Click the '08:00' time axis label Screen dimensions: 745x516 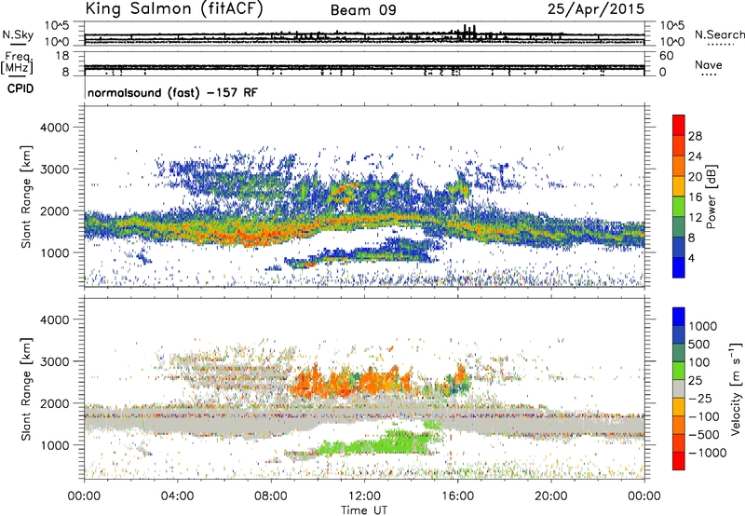tap(271, 496)
